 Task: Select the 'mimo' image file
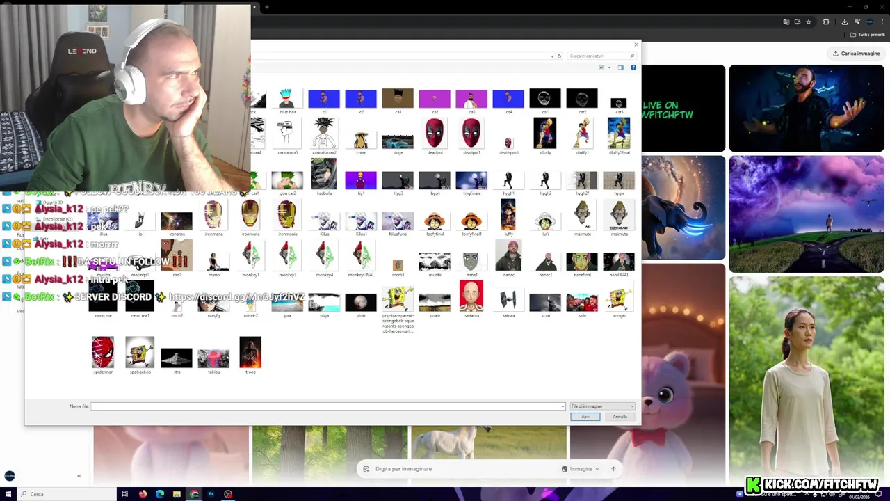(x=213, y=262)
